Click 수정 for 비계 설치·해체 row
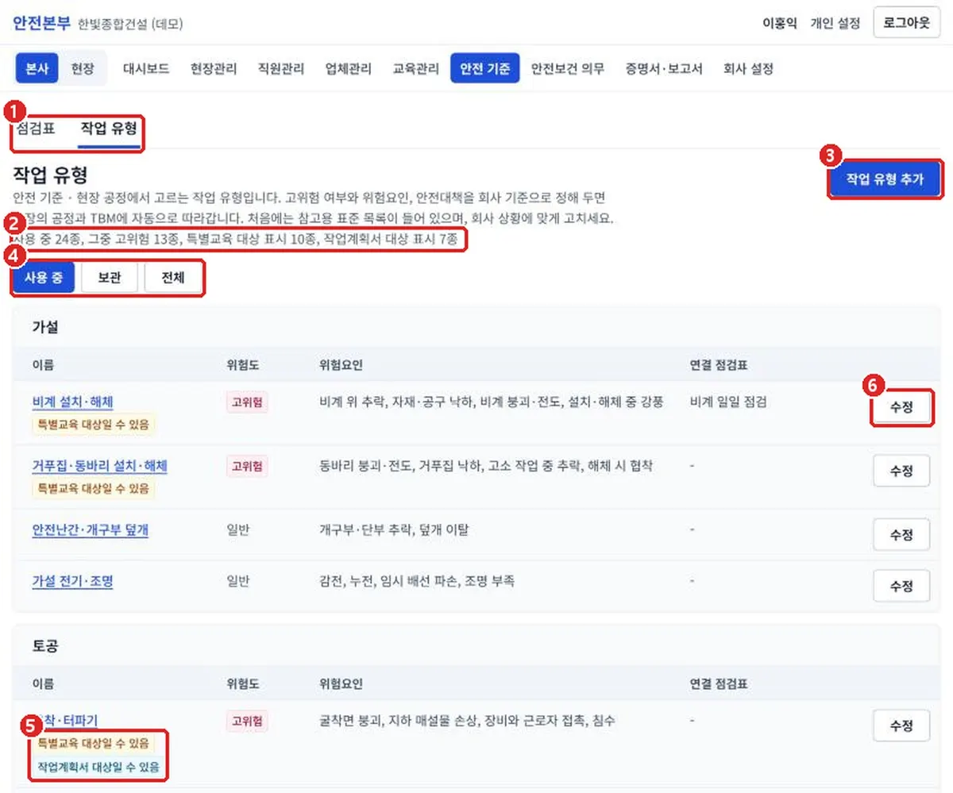Viewport: 953px width, 793px height. pos(901,408)
